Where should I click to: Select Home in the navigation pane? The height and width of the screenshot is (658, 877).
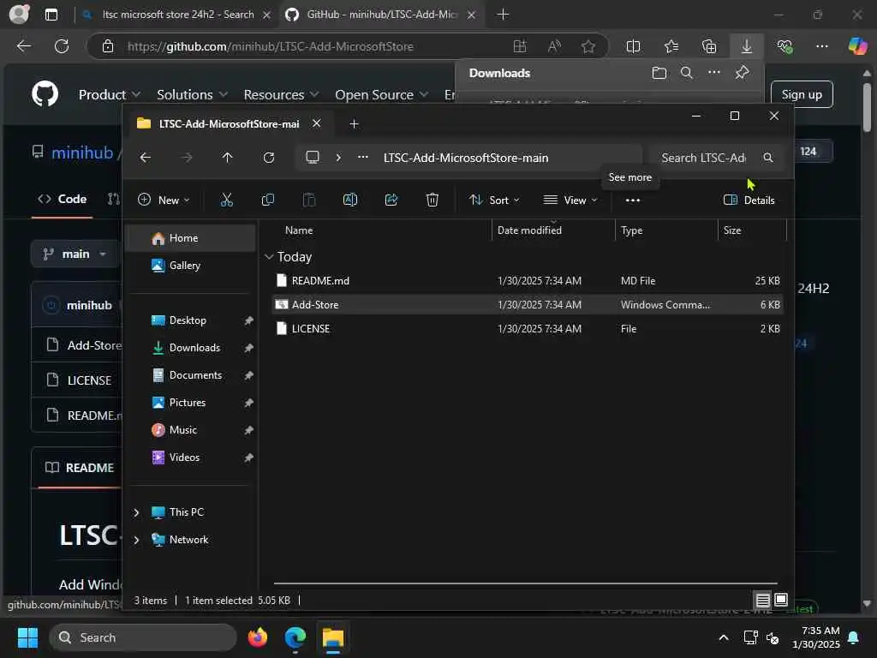[x=191, y=238]
